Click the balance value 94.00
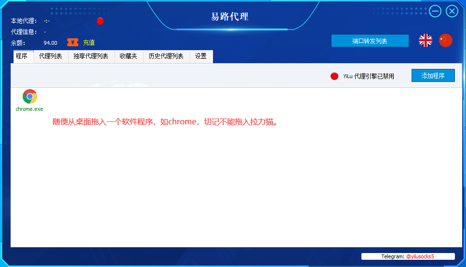This screenshot has height=267, width=466. (x=51, y=43)
